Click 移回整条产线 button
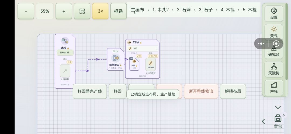 90,91
